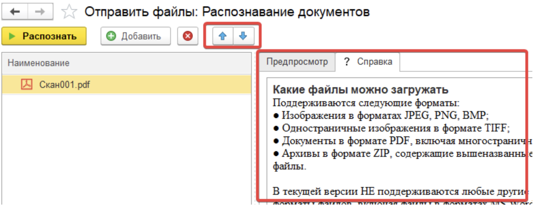Viewport: 557px width, 206px height.
Task: Click the Наименование column header
Action: (39, 63)
